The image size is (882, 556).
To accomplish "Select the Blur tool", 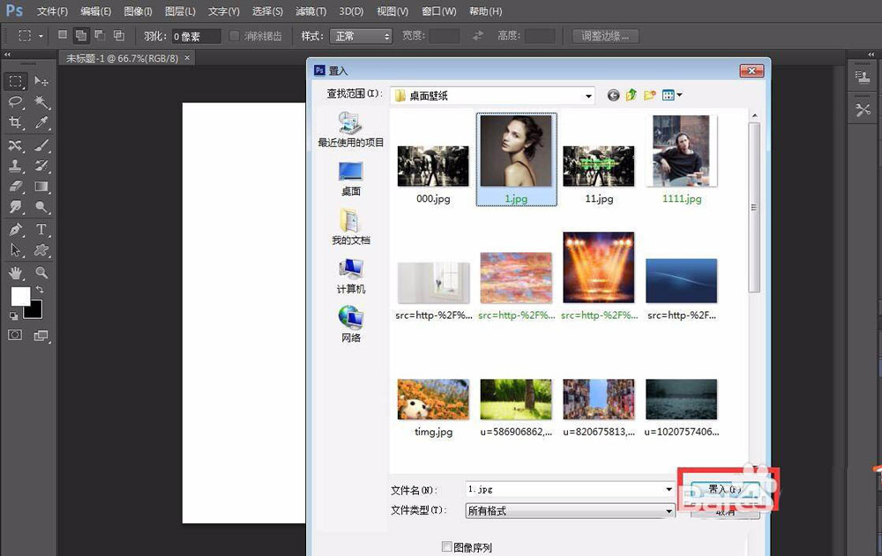I will click(15, 207).
